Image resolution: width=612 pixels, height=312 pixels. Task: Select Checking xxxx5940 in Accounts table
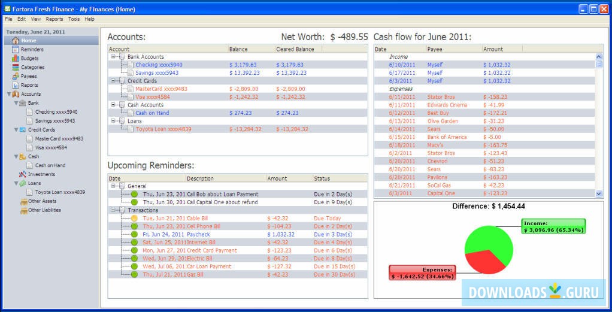click(x=237, y=65)
